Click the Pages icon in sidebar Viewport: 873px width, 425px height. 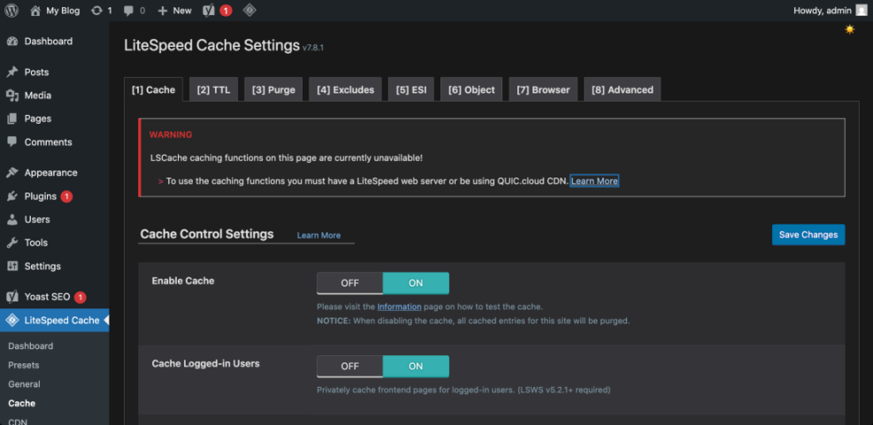click(x=12, y=118)
